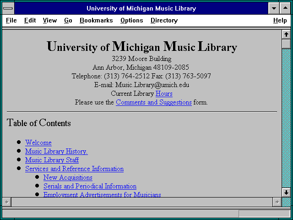The image size is (293, 220).
Task: Click the page heading University of Michigan Music Library
Action: click(142, 46)
